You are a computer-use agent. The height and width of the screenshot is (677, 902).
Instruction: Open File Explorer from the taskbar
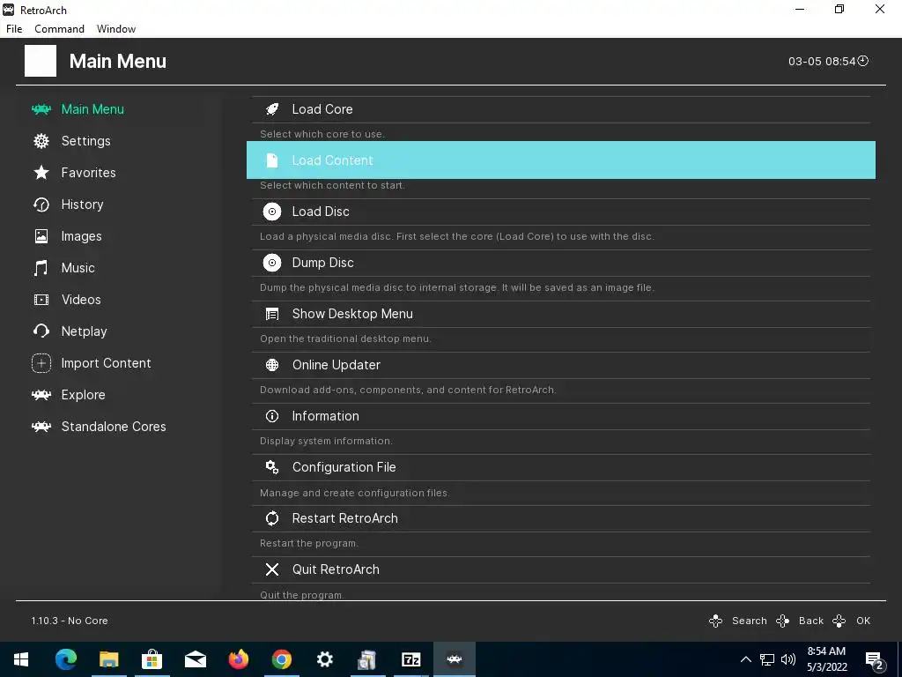pyautogui.click(x=108, y=659)
